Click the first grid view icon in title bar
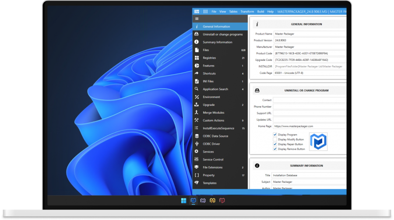Image resolution: width=394 pixels, height=220 pixels. (x=197, y=11)
